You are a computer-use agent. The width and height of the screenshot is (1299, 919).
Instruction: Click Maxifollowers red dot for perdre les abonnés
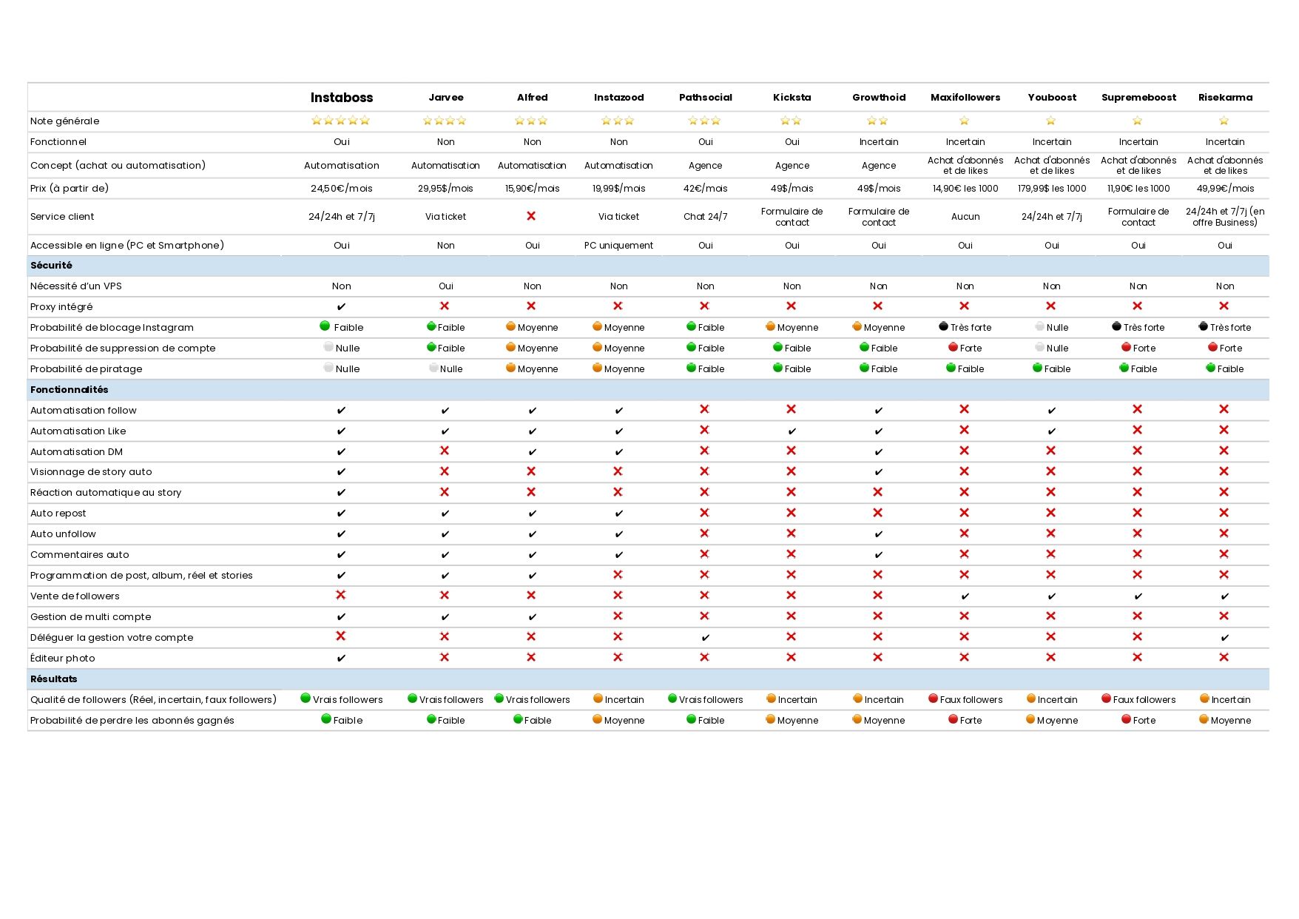953,719
